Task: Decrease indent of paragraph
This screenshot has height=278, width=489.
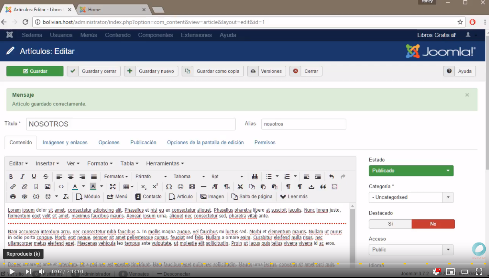Action: [x=306, y=177]
